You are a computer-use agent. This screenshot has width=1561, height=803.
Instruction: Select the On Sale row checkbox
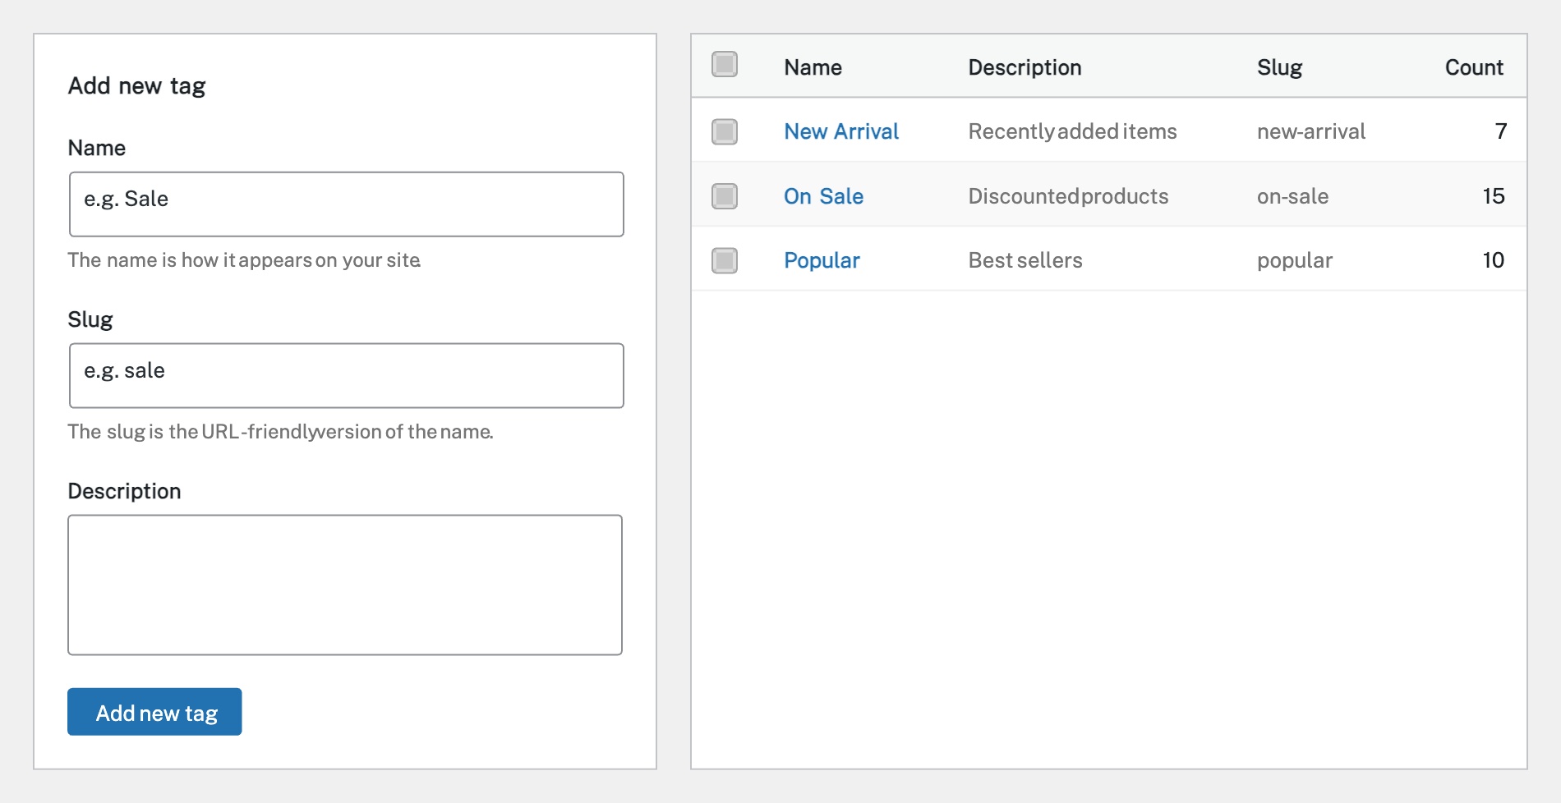click(725, 196)
